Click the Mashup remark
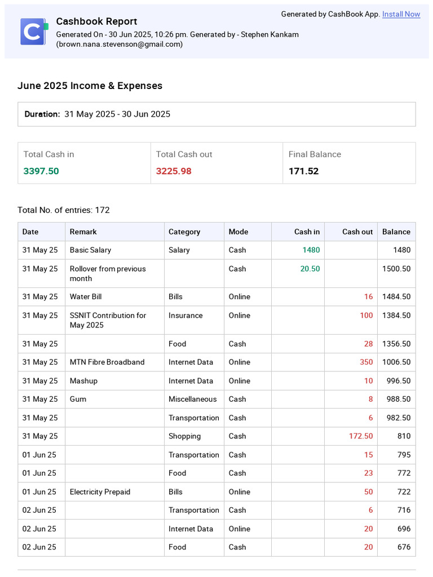Image resolution: width=433 pixels, height=577 pixels. [x=83, y=381]
